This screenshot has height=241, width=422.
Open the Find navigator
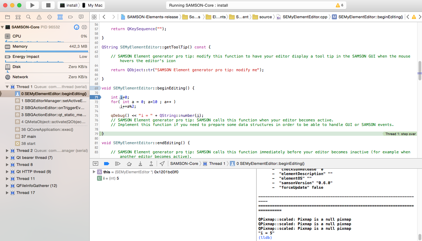pos(28,16)
